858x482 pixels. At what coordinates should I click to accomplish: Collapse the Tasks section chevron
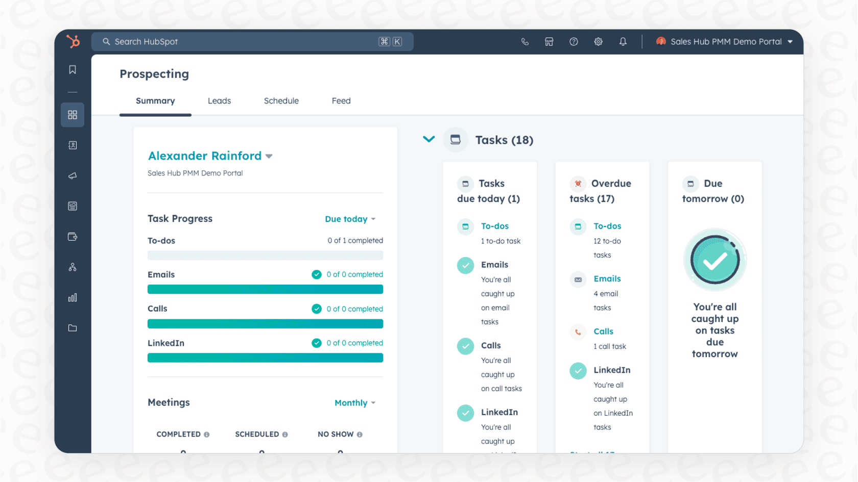[x=428, y=139]
